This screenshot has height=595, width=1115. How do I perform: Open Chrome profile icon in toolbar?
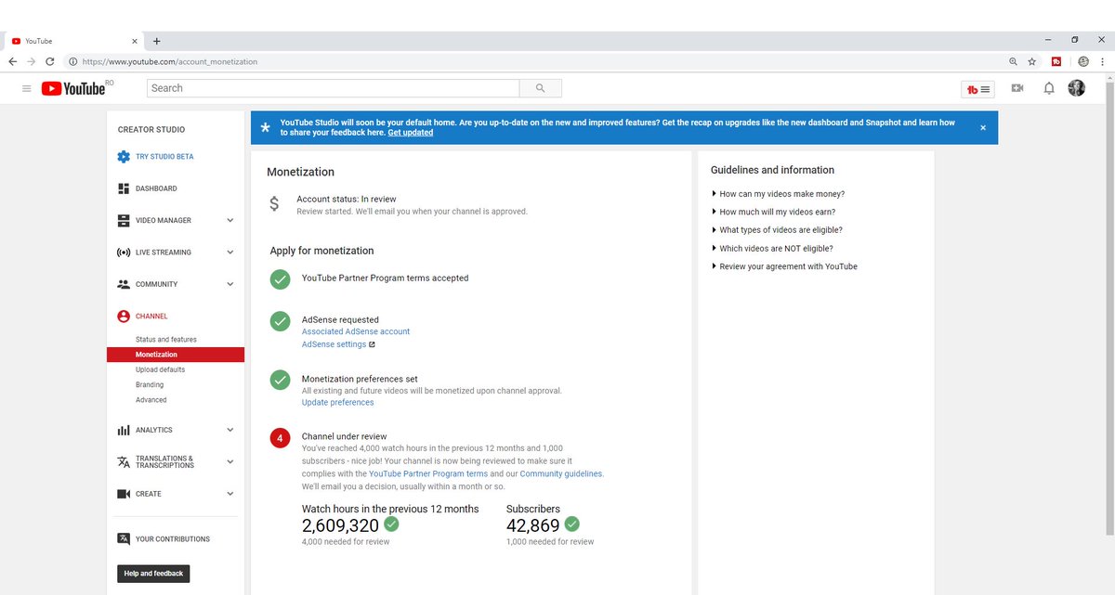pyautogui.click(x=1083, y=61)
